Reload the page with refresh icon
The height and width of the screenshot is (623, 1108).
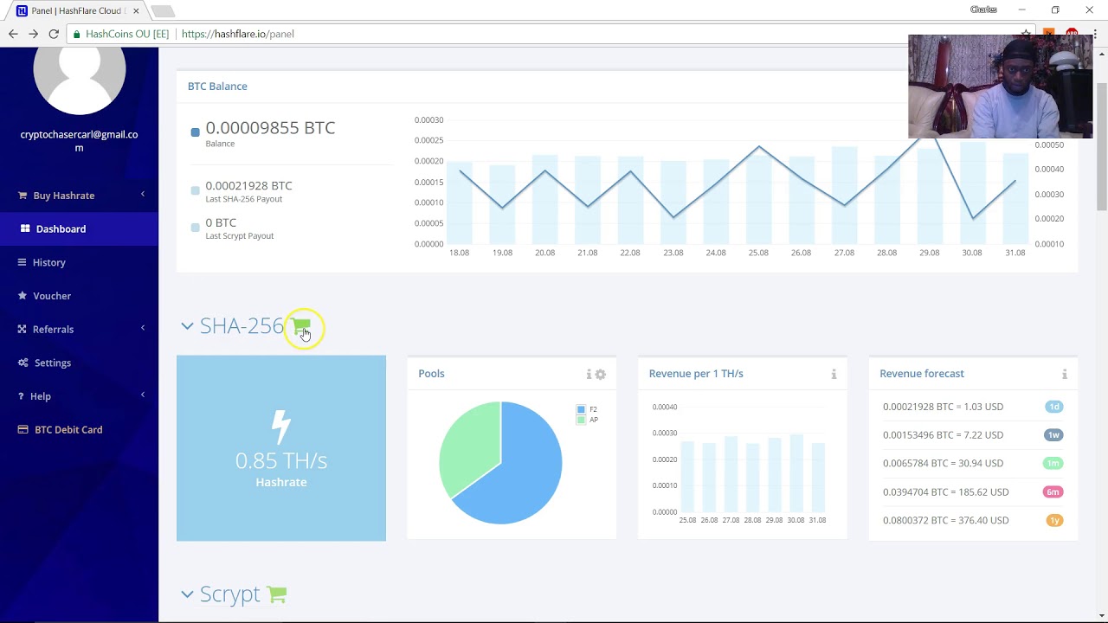tap(54, 34)
